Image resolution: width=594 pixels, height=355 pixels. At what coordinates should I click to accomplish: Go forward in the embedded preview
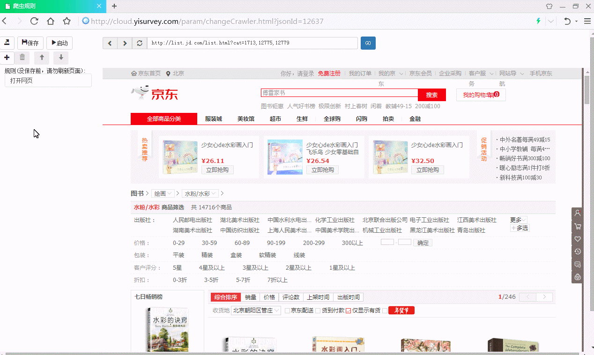point(125,43)
